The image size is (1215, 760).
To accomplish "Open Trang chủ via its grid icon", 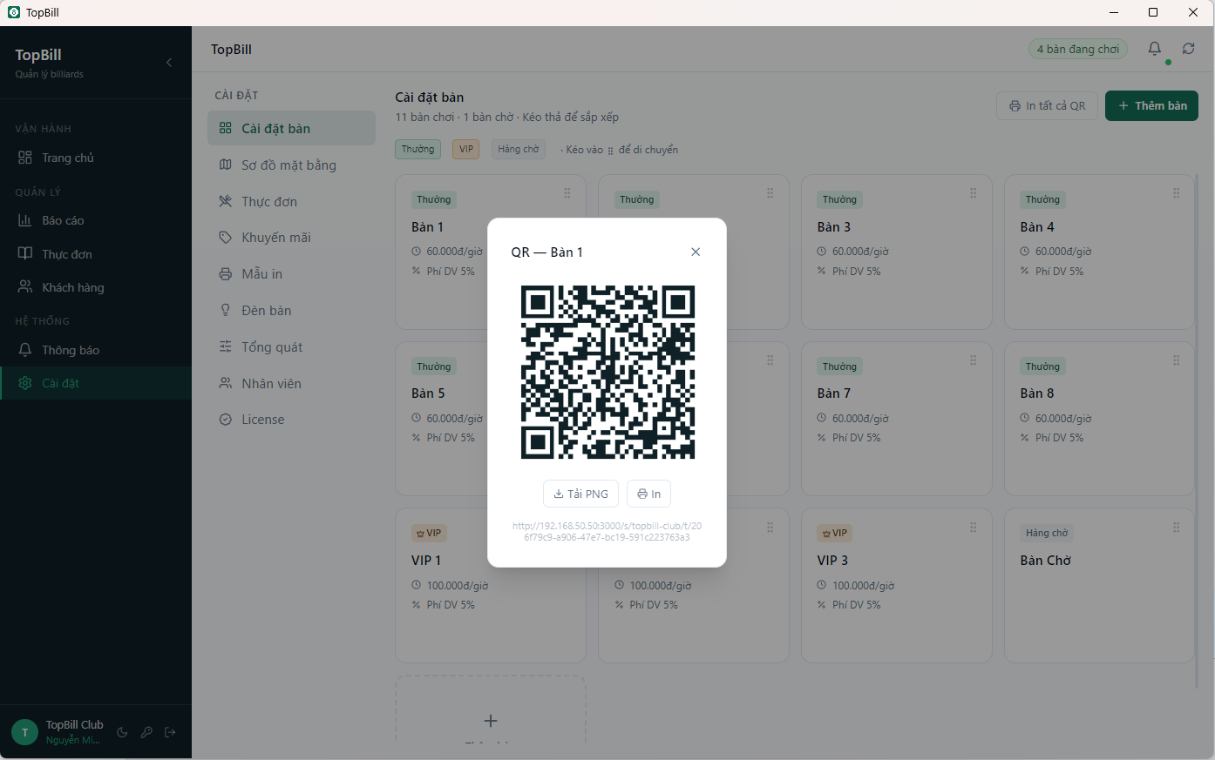I will click(x=24, y=158).
